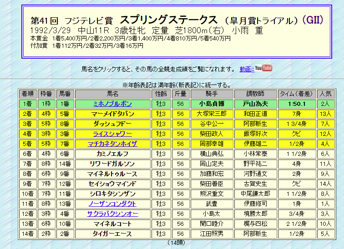Click the マーメイドタバン horse name cell

click(x=112, y=114)
